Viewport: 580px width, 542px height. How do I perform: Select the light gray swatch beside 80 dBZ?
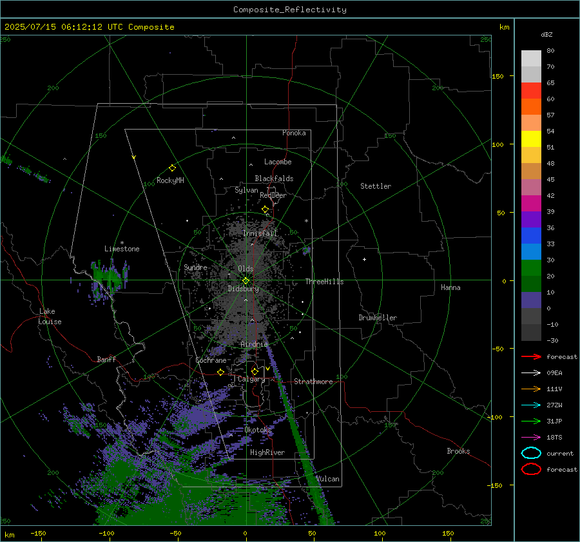point(531,58)
